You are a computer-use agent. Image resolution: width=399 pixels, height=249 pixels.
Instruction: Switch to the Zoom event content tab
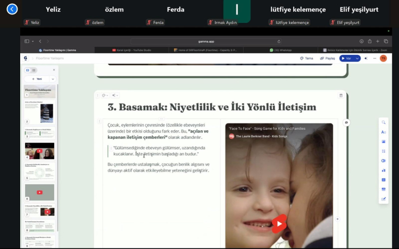point(355,50)
